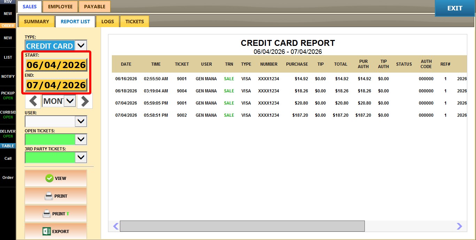Viewport: 476px width, 240px height.
Task: Click NEW under ORDER in sidebar
Action: [x=8, y=38]
